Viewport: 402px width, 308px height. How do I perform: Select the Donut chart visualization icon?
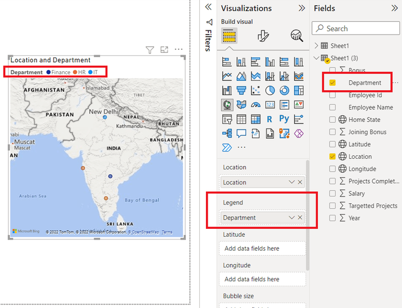coord(284,90)
